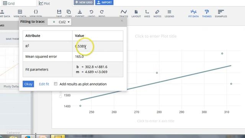Select the data point near x=279
Screen dimensions: 245x138
[157, 73]
